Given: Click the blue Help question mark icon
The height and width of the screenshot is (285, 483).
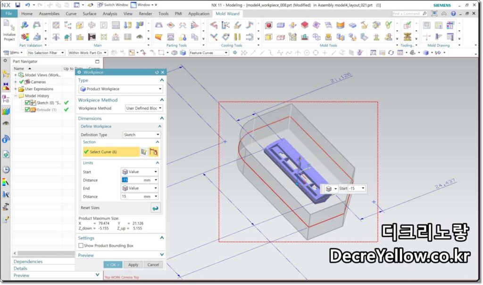Looking at the screenshot, I should click(x=453, y=14).
